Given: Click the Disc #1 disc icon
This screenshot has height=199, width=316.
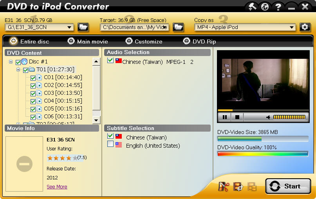Looking at the screenshot, I should (24, 61).
